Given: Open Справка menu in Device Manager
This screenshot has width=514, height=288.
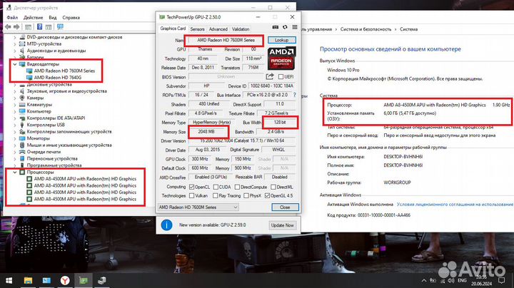Looking at the screenshot, I should pyautogui.click(x=71, y=17).
